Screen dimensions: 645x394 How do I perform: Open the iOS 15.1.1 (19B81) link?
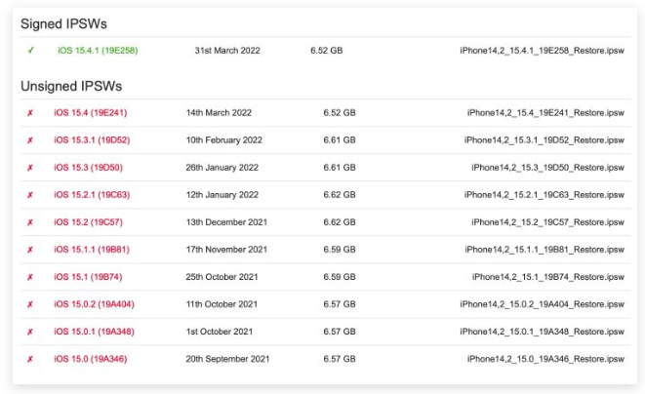(x=92, y=250)
